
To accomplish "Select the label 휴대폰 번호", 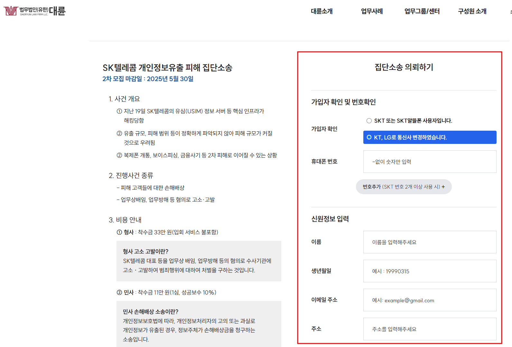I will 324,161.
